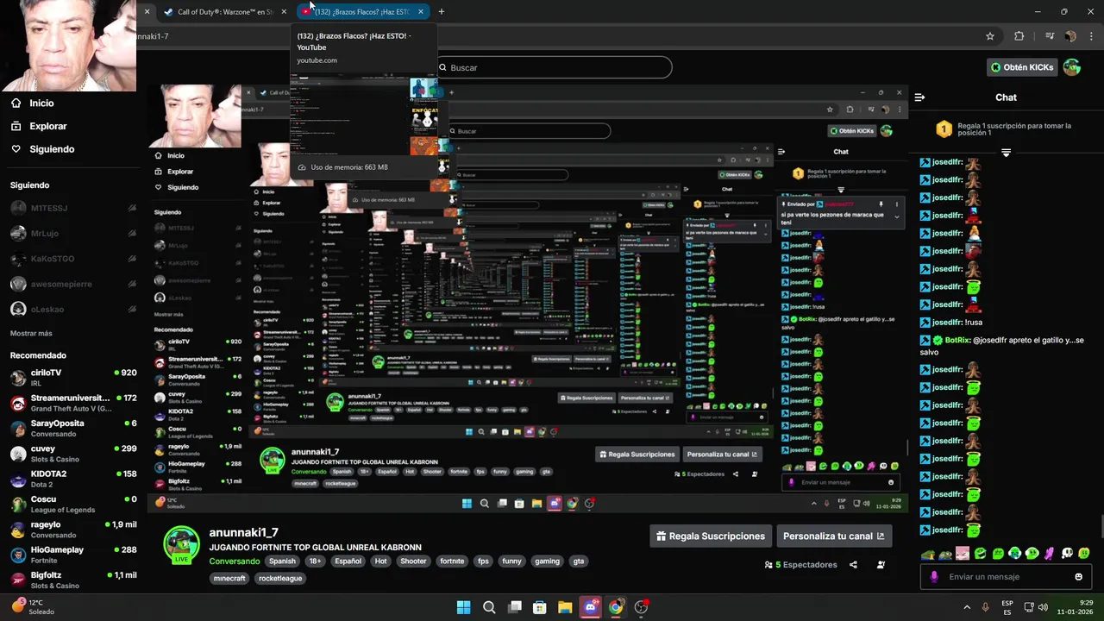The height and width of the screenshot is (621, 1104).
Task: Collapse the chat panel with arrow icon
Action: click(x=919, y=97)
